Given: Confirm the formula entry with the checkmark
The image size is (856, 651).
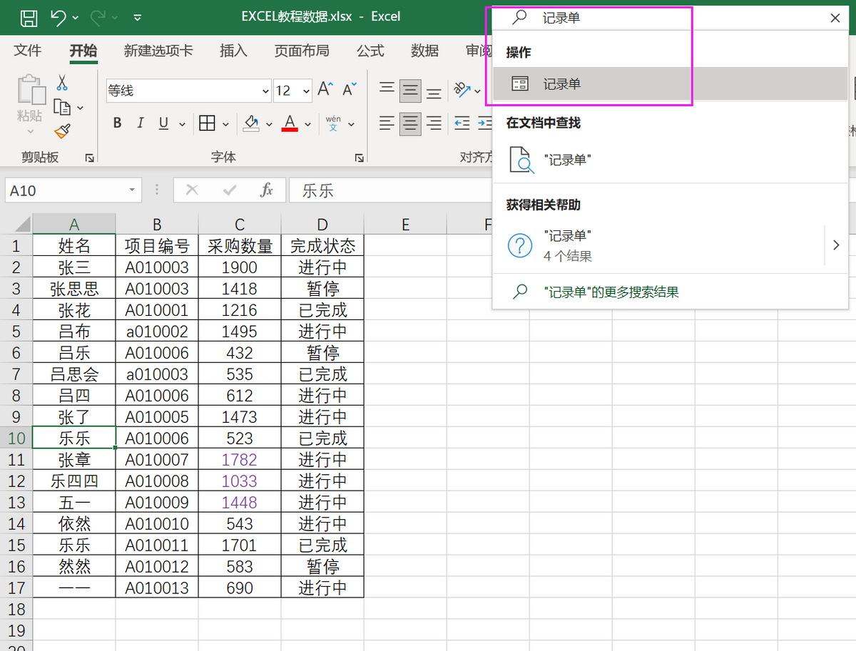Looking at the screenshot, I should pyautogui.click(x=230, y=190).
